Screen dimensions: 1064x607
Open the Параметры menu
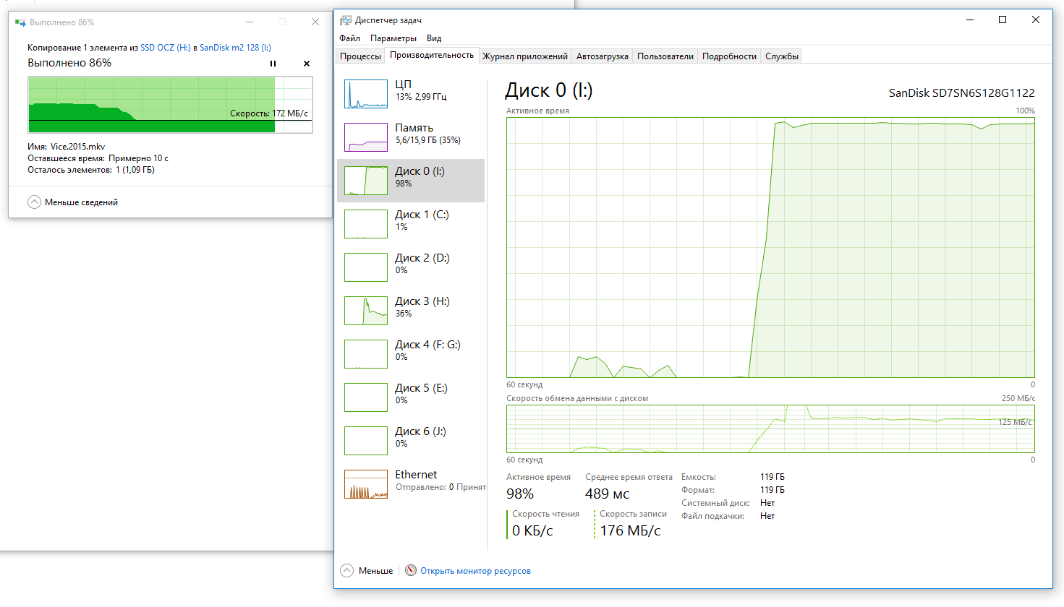pyautogui.click(x=393, y=38)
